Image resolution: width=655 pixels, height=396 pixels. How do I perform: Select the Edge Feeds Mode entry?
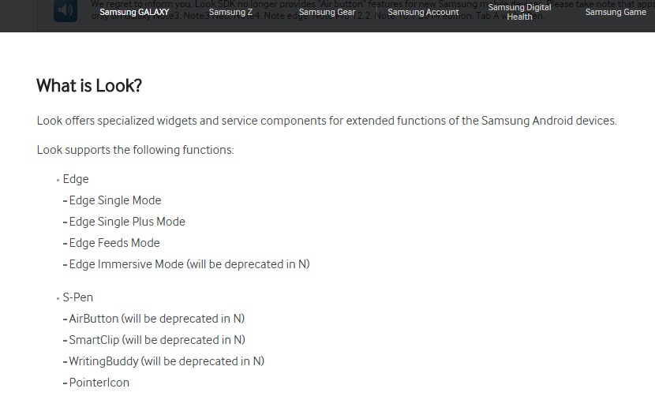point(114,243)
